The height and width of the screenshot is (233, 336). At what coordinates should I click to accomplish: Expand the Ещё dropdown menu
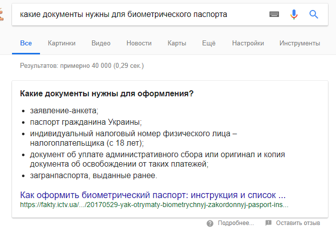click(x=208, y=43)
